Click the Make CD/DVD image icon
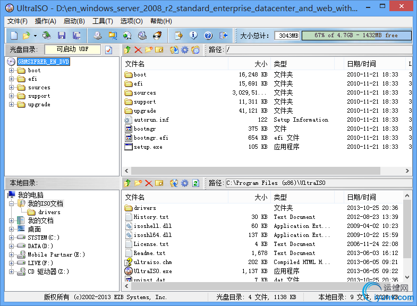Viewport: 417px width, 306px height. click(98, 36)
